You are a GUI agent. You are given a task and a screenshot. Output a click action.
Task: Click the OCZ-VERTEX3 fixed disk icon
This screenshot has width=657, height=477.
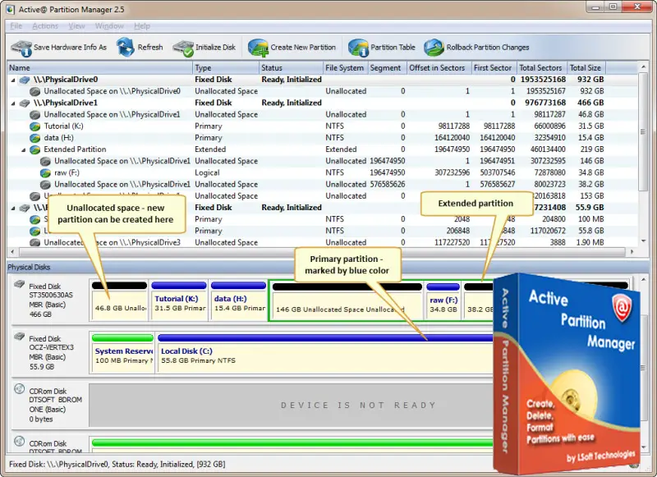pos(19,337)
